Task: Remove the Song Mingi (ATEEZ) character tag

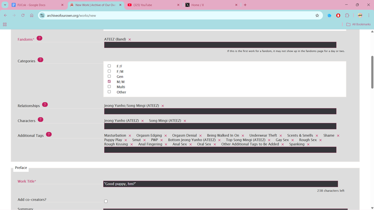Action: (x=185, y=121)
